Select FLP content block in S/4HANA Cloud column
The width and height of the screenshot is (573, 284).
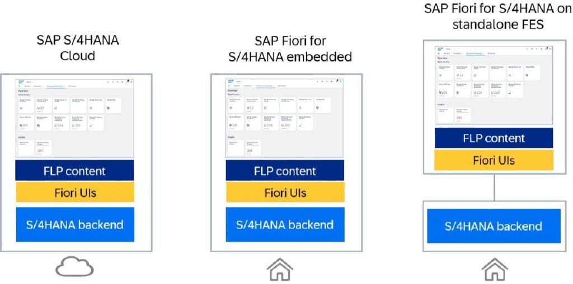click(x=74, y=171)
